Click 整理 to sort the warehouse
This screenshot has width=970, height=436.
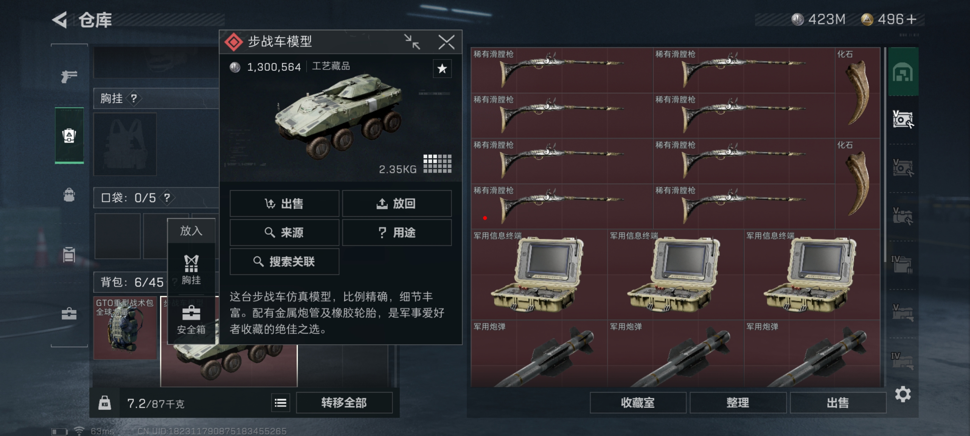[x=738, y=403]
